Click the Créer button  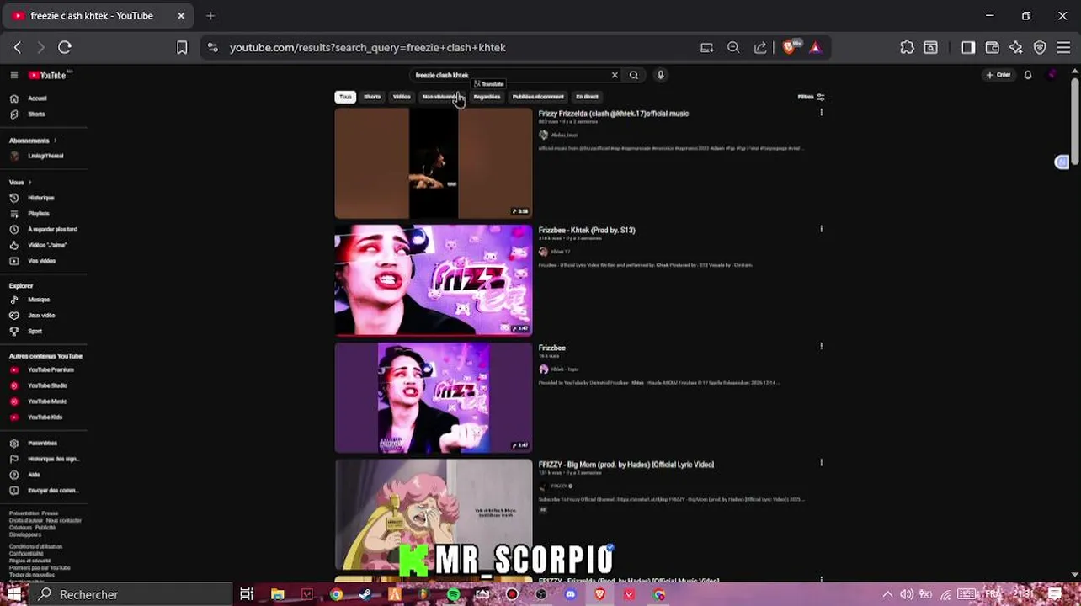998,75
